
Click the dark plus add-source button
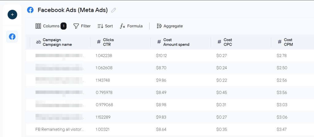click(12, 15)
